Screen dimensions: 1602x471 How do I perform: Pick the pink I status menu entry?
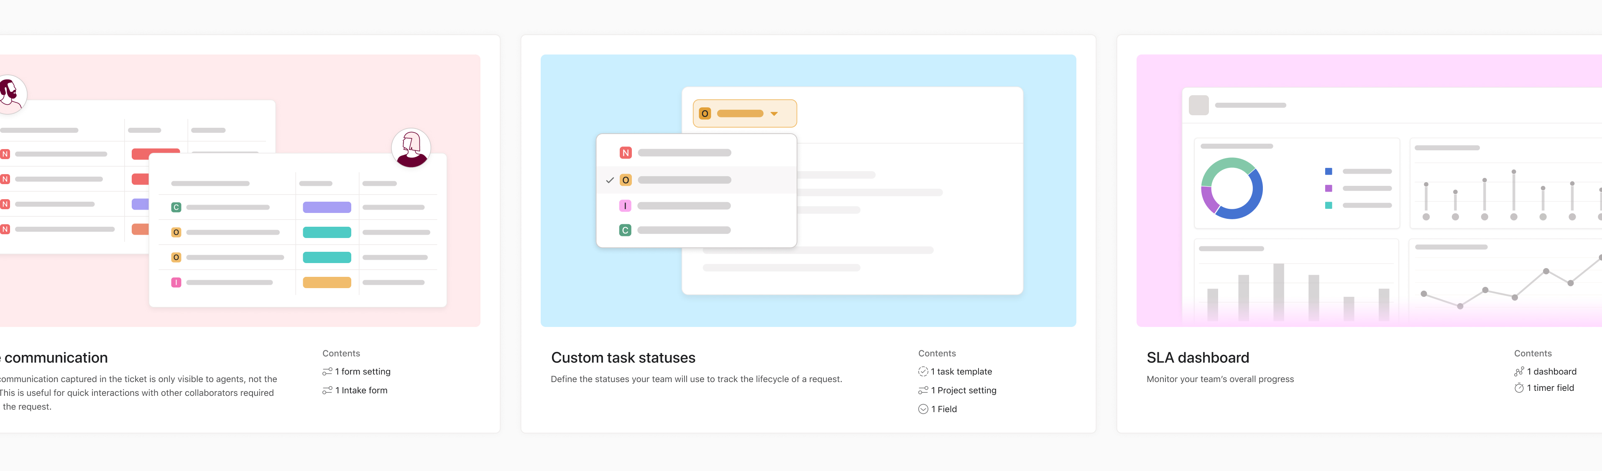click(684, 206)
